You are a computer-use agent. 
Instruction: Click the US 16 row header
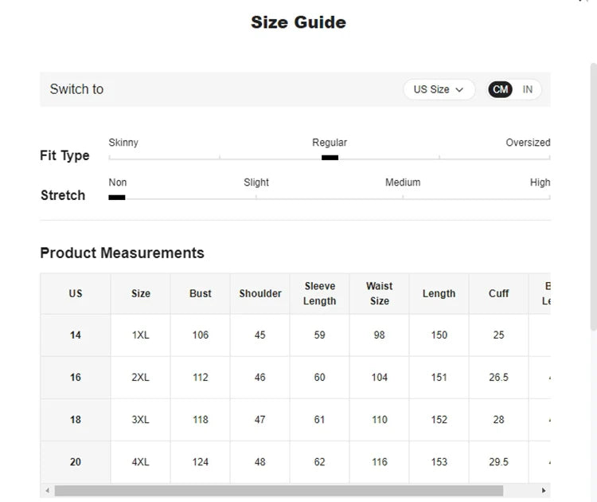(x=76, y=377)
